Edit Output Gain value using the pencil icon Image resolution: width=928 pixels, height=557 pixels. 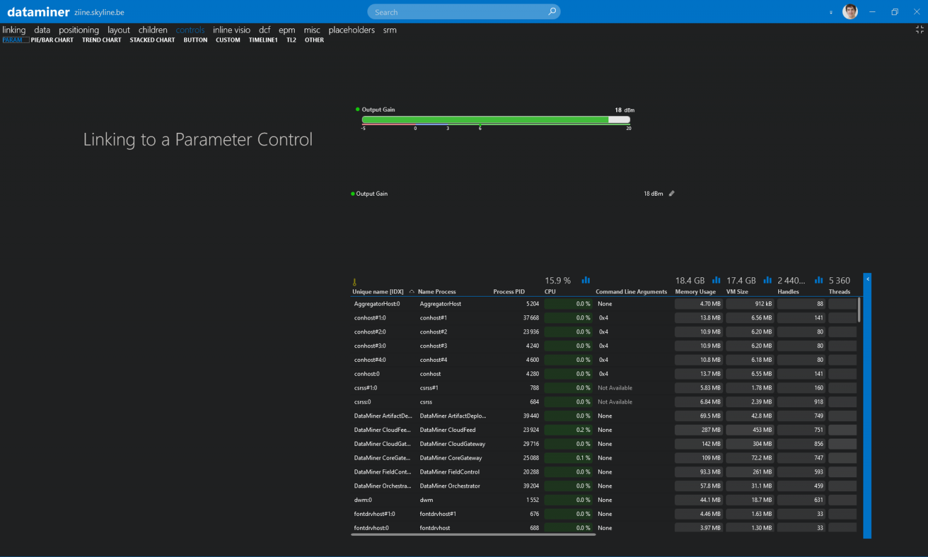[671, 193]
